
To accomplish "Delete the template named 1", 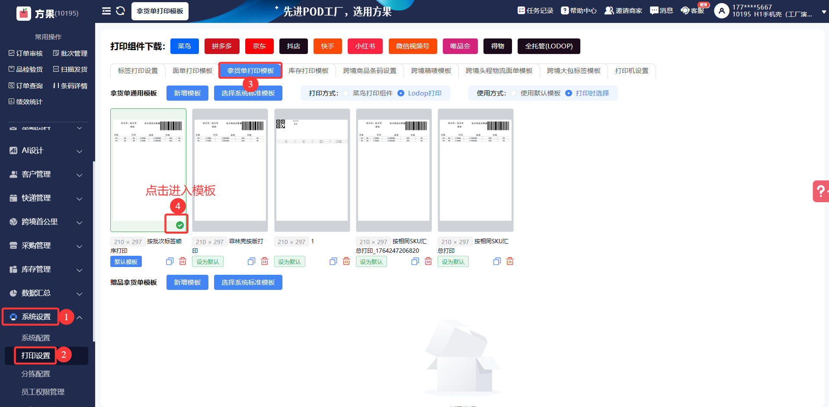I will pyautogui.click(x=346, y=261).
